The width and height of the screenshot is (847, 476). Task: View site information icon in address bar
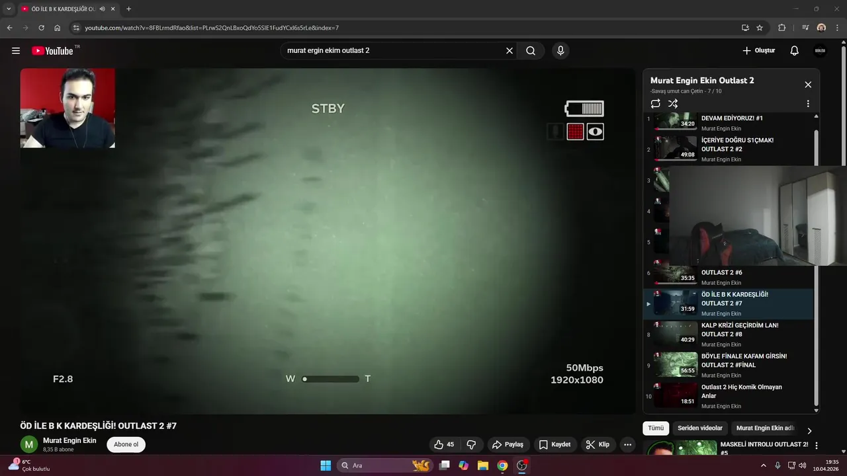point(75,28)
